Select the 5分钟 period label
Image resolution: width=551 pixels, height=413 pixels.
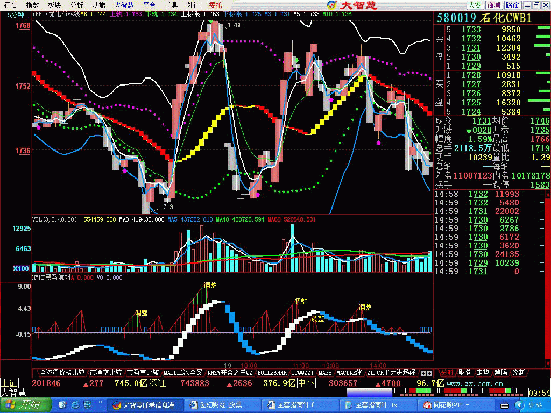click(x=16, y=15)
